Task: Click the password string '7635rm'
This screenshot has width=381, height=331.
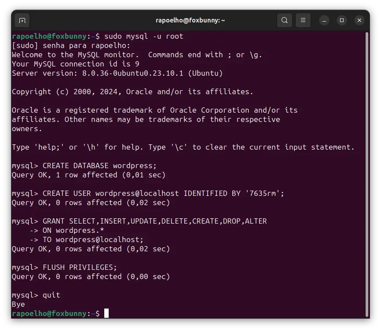Action: (x=262, y=193)
